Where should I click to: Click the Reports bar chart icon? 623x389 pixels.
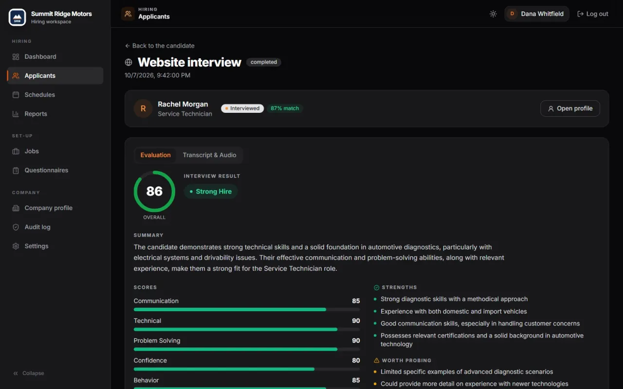(x=16, y=114)
